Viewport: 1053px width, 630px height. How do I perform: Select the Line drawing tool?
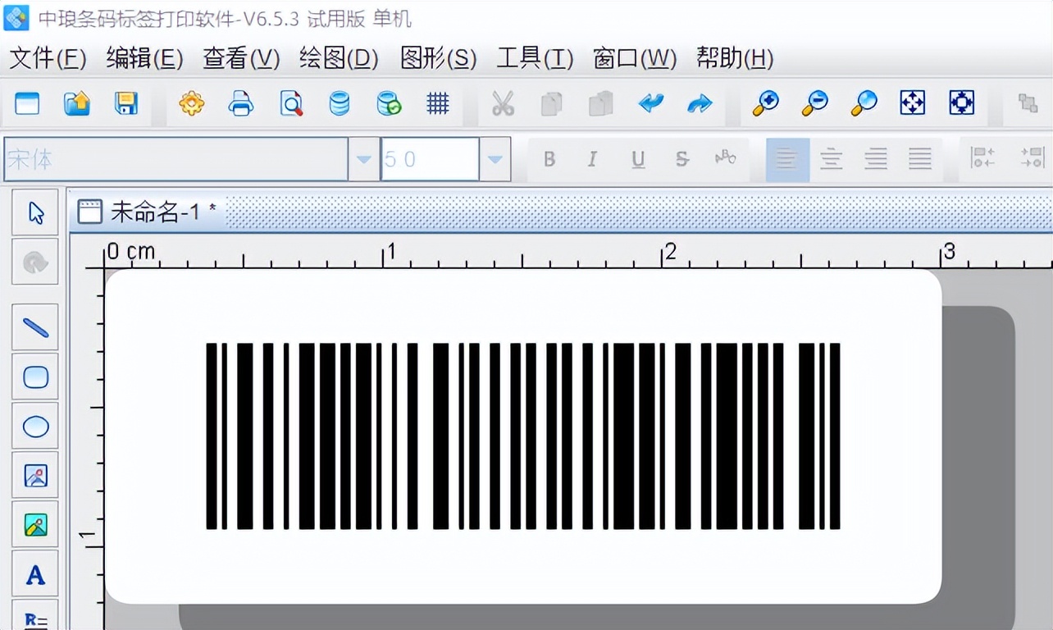[x=35, y=328]
